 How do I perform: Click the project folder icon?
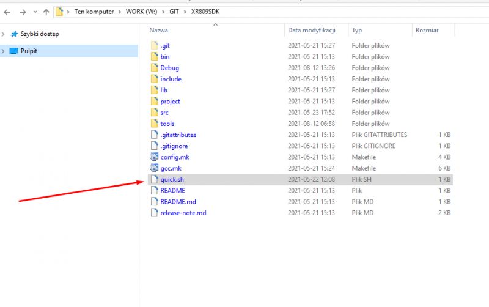[x=155, y=101]
